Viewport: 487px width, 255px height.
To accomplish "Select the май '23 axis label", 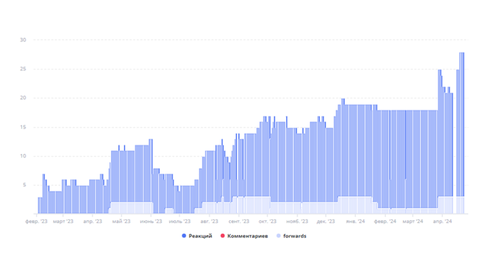I will coord(121,221).
